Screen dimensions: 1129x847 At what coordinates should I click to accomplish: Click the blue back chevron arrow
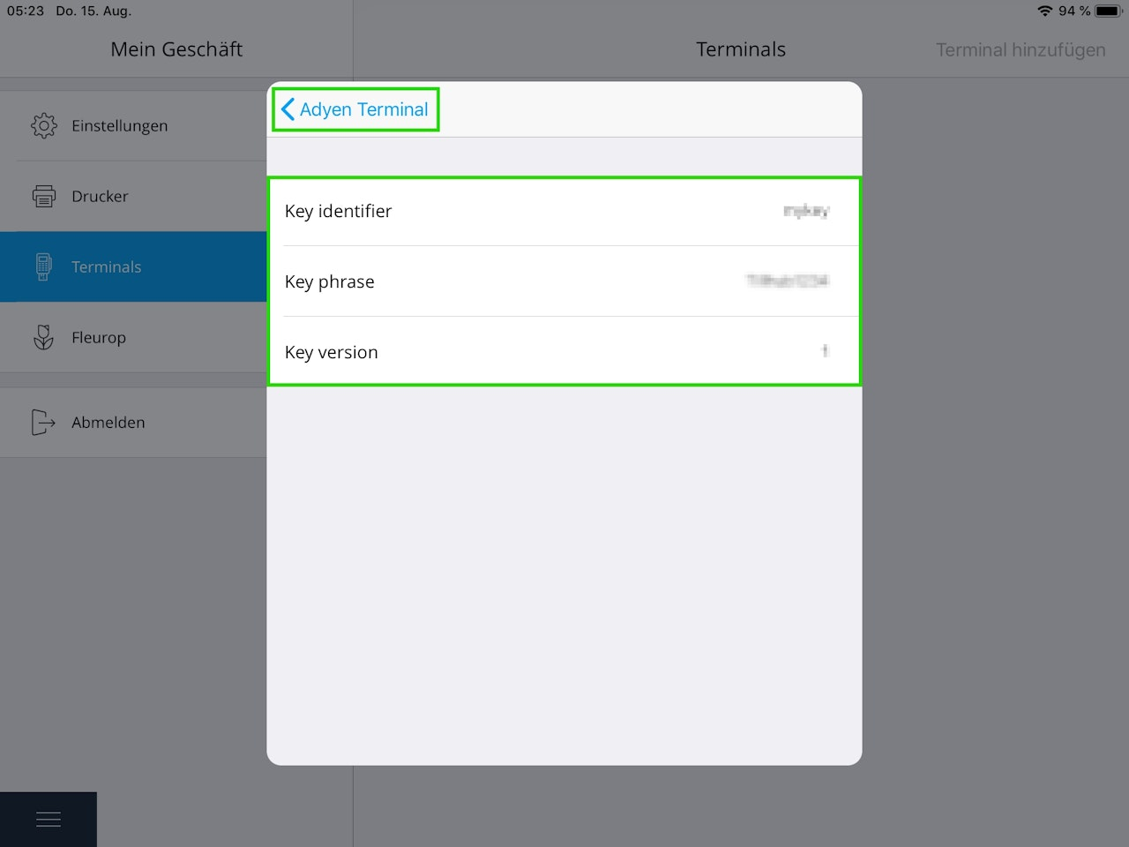pos(288,109)
